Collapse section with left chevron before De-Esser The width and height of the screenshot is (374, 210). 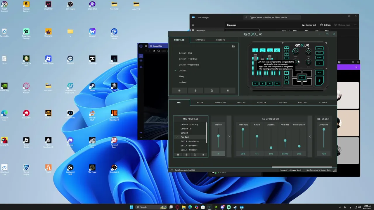(x=310, y=136)
